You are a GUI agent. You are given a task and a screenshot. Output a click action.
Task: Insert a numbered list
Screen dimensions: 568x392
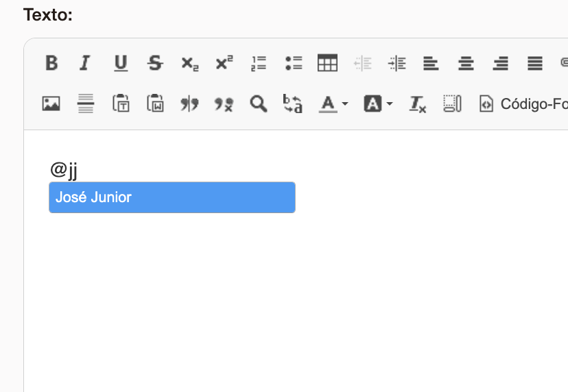tap(259, 64)
